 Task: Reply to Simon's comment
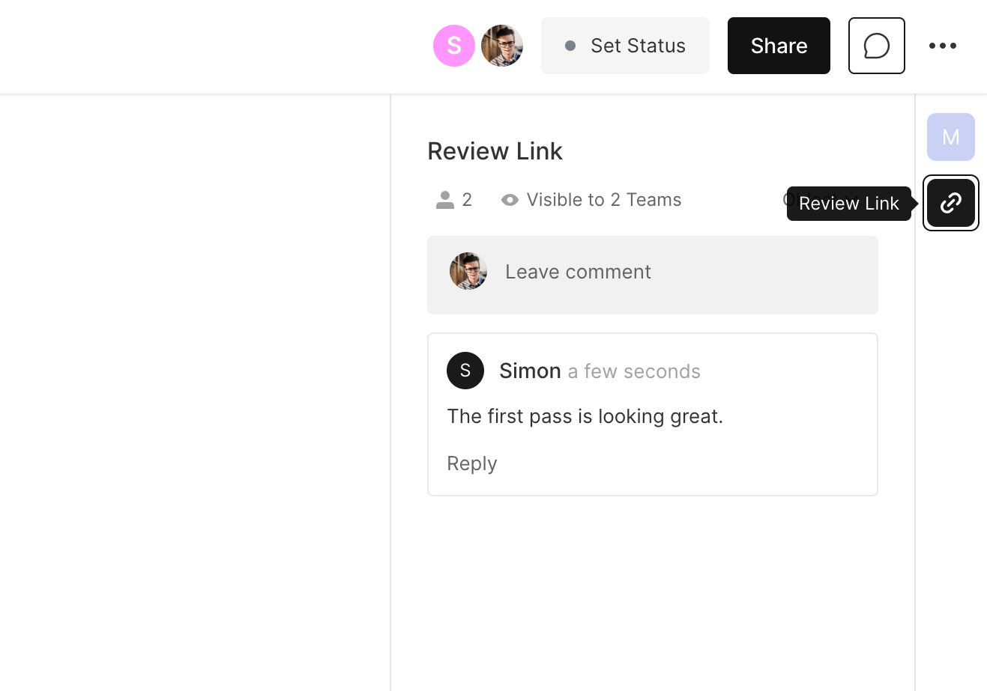[471, 463]
